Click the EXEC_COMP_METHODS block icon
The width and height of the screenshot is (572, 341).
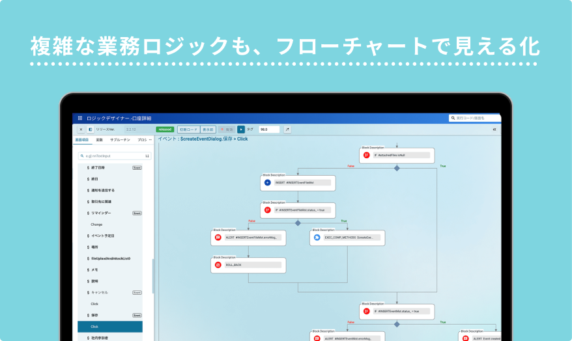317,238
